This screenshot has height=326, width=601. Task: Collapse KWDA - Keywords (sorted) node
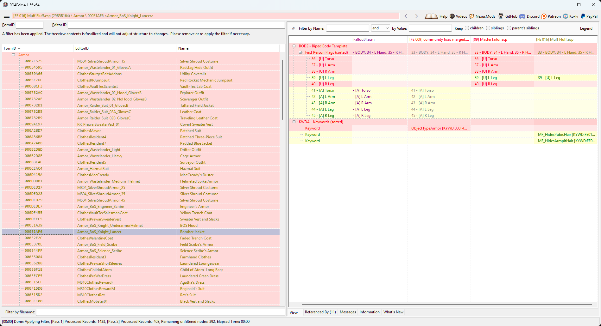pyautogui.click(x=294, y=122)
